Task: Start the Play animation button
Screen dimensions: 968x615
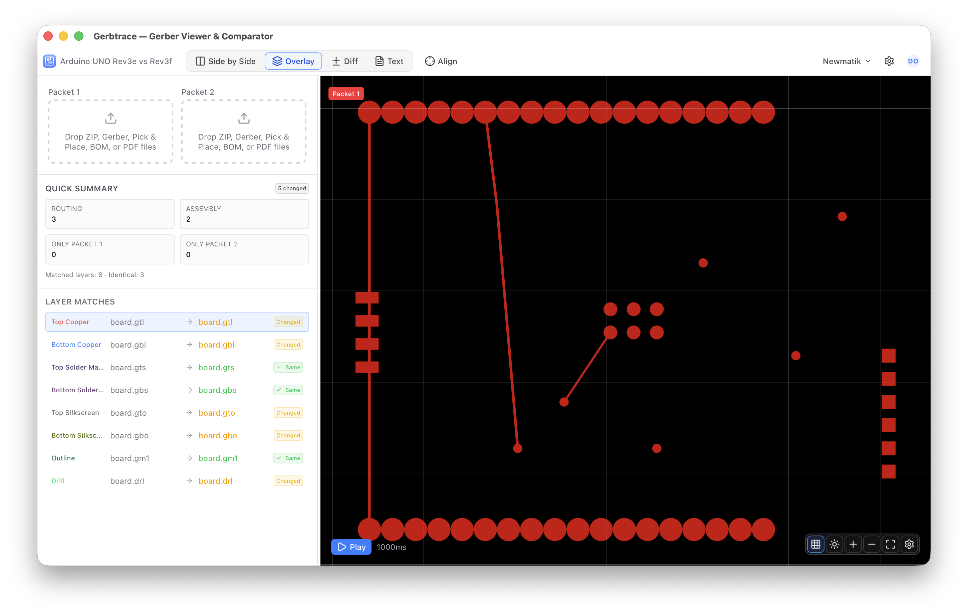Action: 351,547
